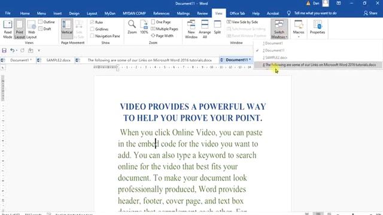Open the Acrobat ribbon tab
The image size is (383, 215).
(273, 13)
